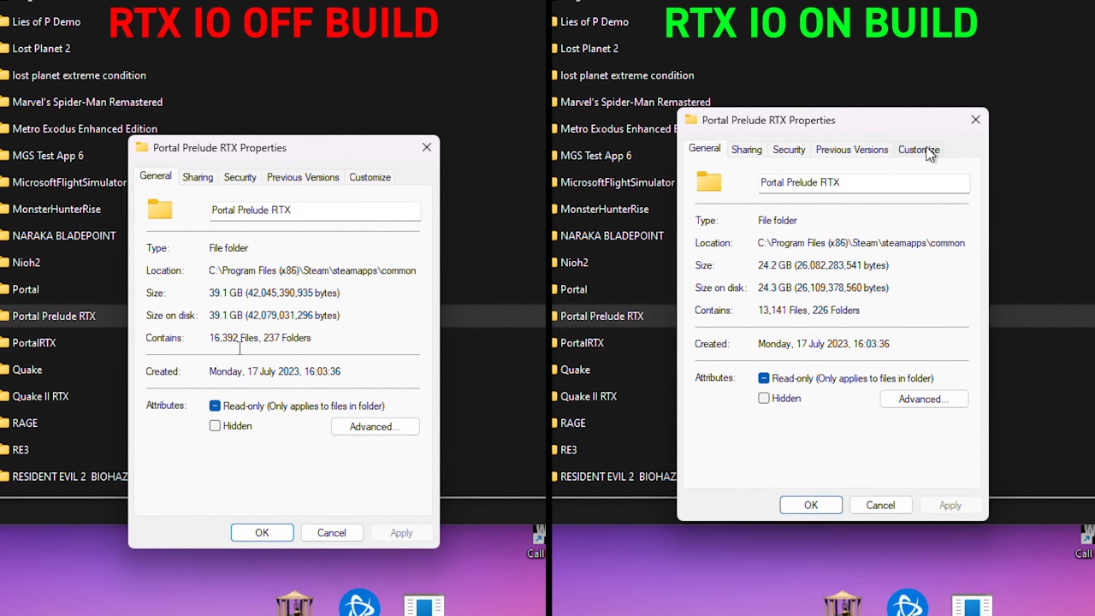Select RAGE folder icon in right pane
Viewport: 1095px width, 616px height.
coord(553,423)
